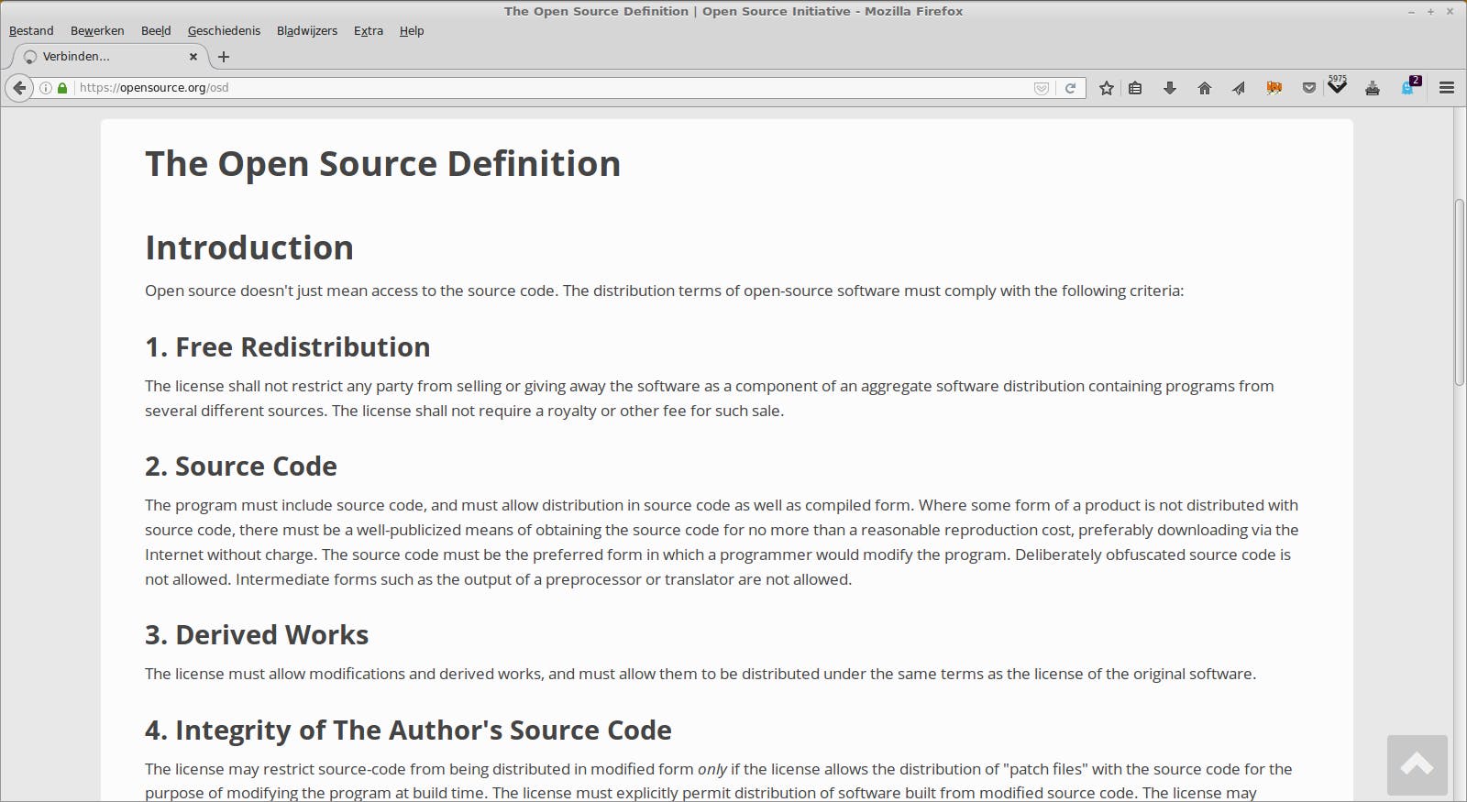The height and width of the screenshot is (802, 1467).
Task: Click the scroll-to-top arrow button
Action: [x=1417, y=764]
